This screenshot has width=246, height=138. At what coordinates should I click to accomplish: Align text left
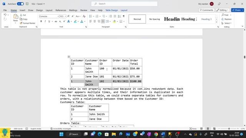pos(91,21)
